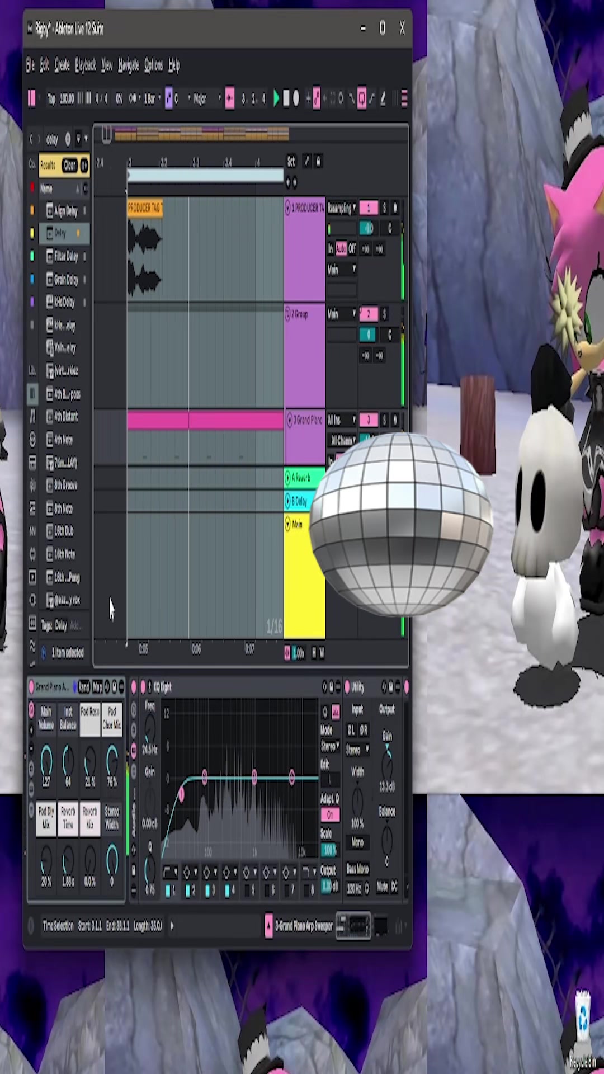
Task: Arm the Arrangement Record circle button
Action: point(296,98)
